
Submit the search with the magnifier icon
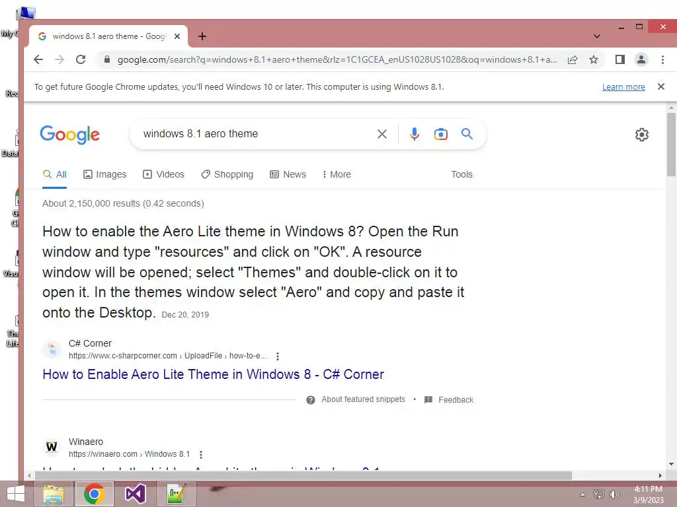[467, 133]
